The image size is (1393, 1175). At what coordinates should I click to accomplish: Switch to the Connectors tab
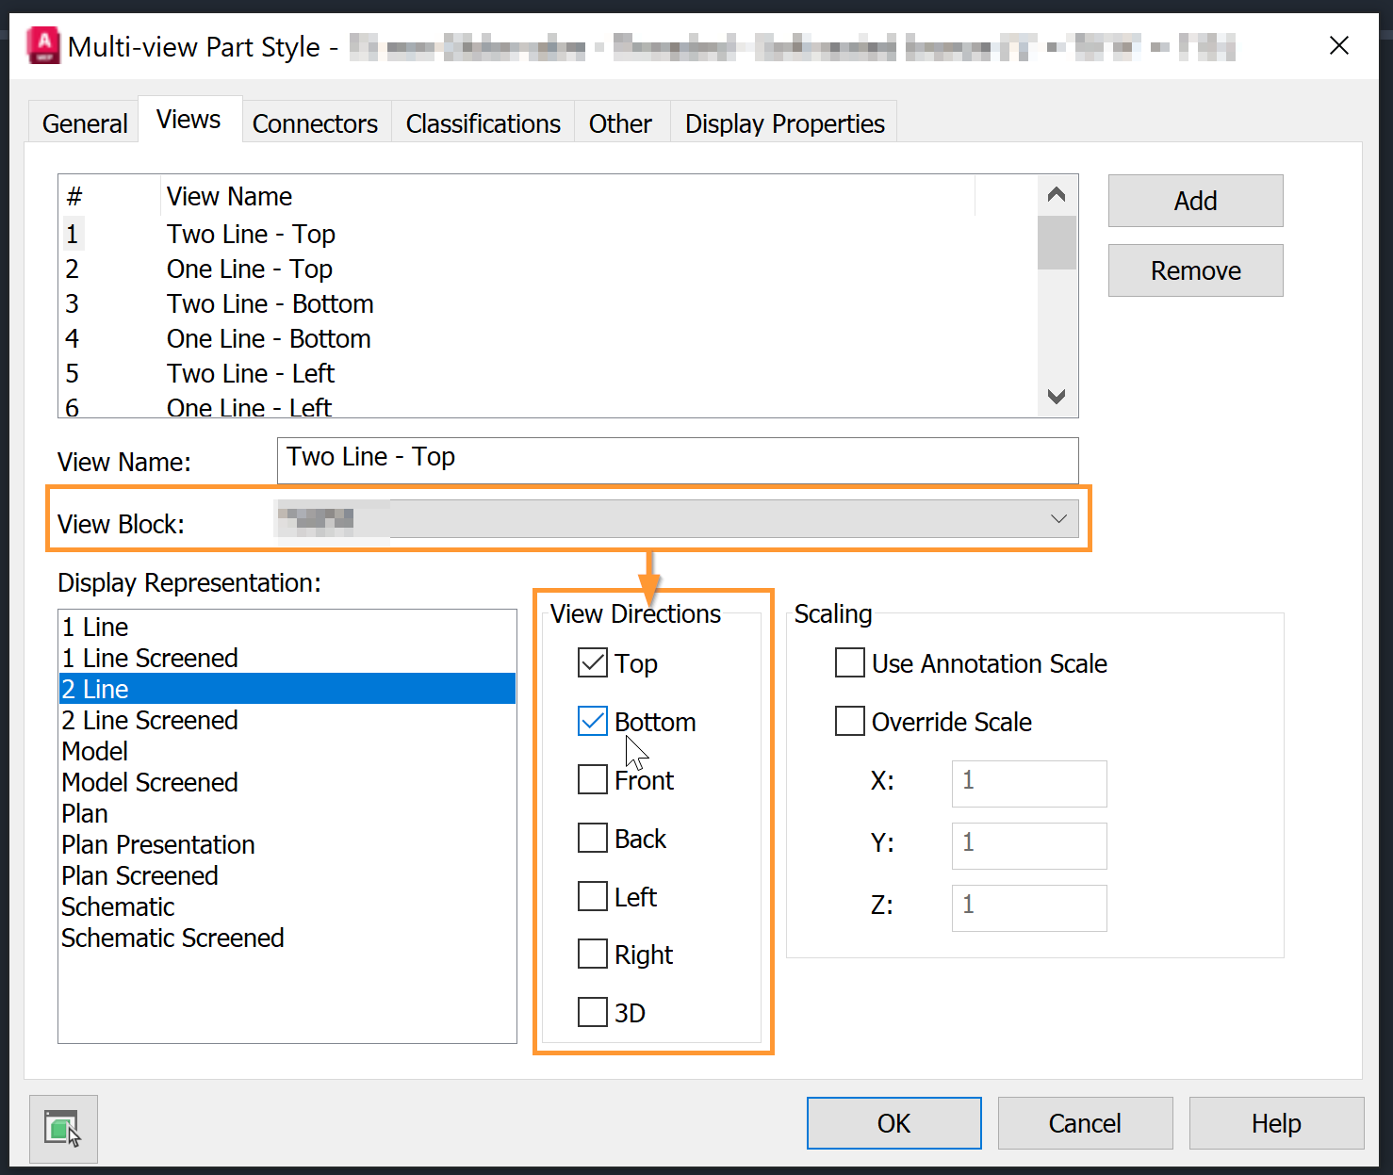click(x=315, y=123)
